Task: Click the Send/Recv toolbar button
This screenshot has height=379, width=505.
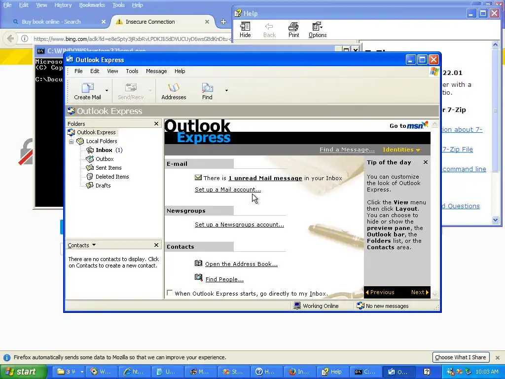Action: 130,91
